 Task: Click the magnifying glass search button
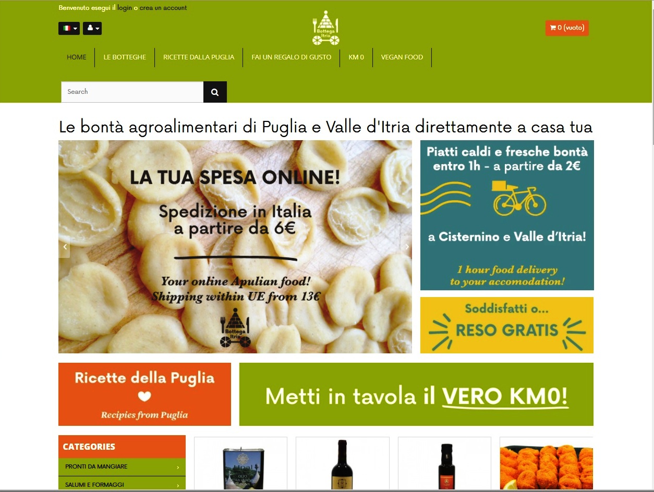[x=215, y=92]
